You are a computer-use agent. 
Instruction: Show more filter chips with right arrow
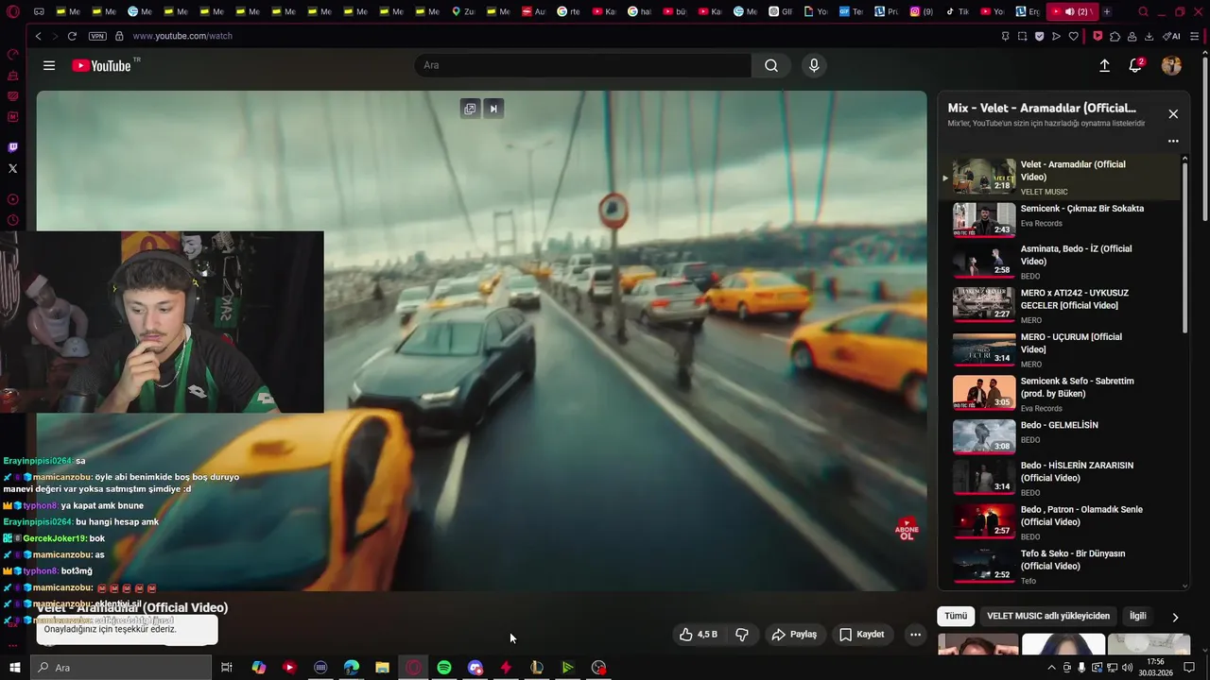1175,617
